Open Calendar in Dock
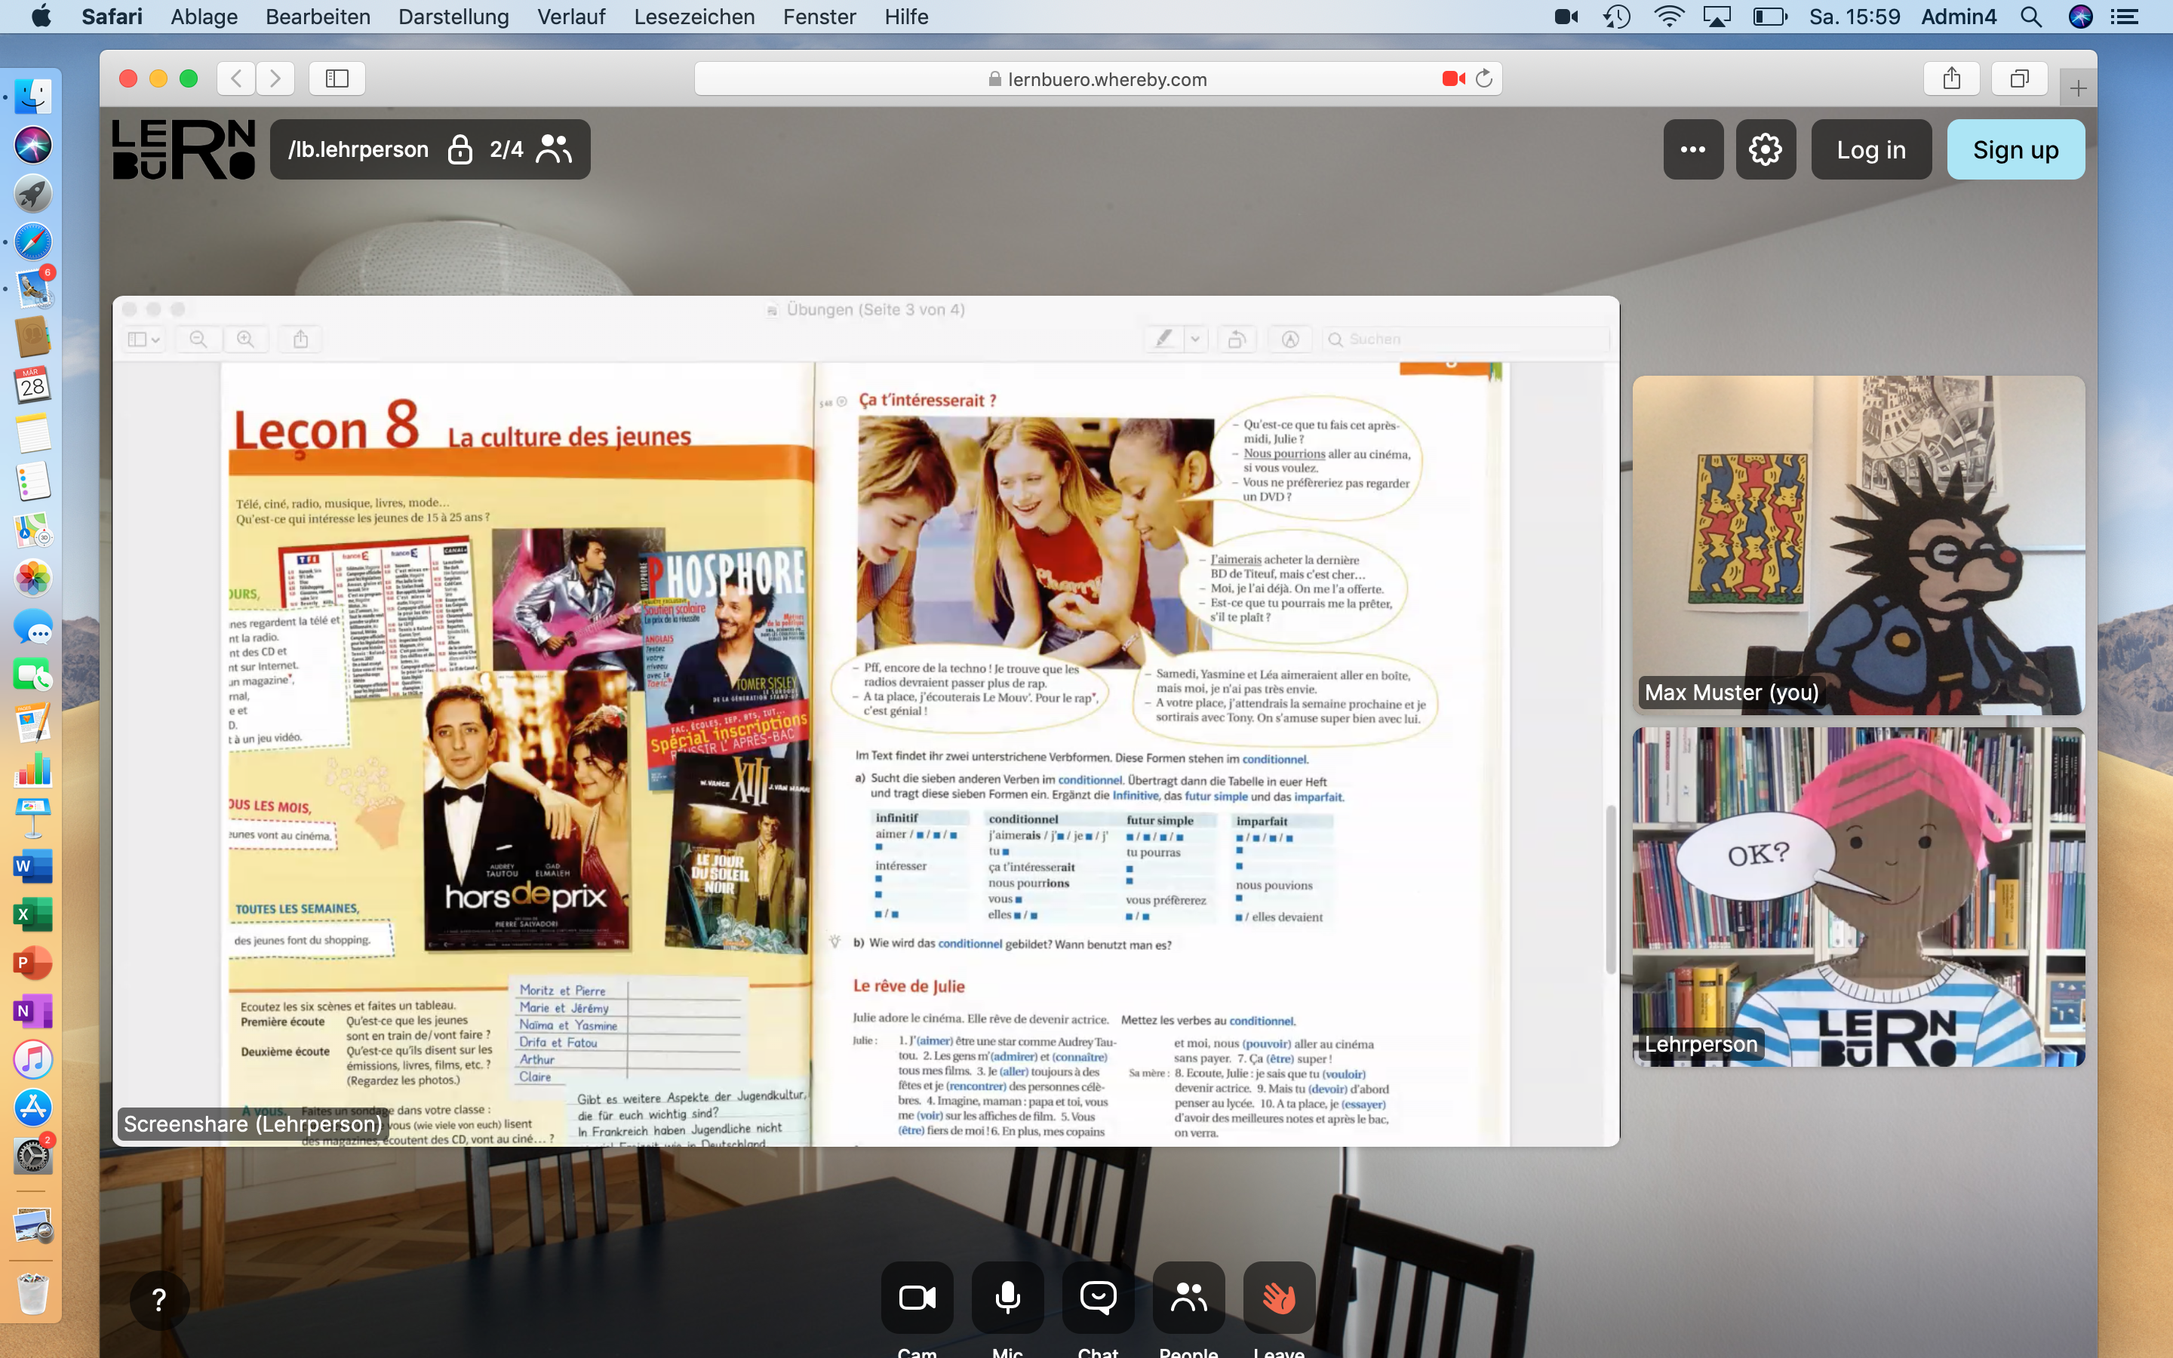The image size is (2173, 1358). [x=33, y=386]
